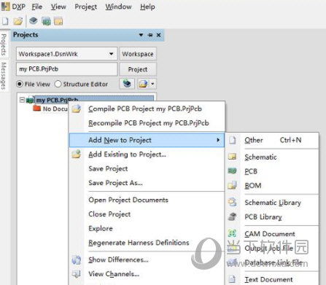Click the CAM Document icon
Screen dimensions: 326x285
pos(232,233)
